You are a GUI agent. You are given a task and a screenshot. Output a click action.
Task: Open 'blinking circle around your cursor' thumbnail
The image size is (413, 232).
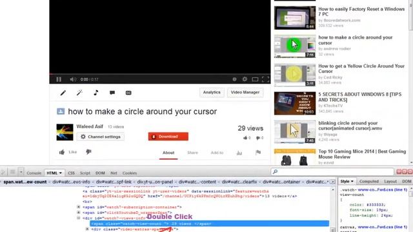point(295,131)
